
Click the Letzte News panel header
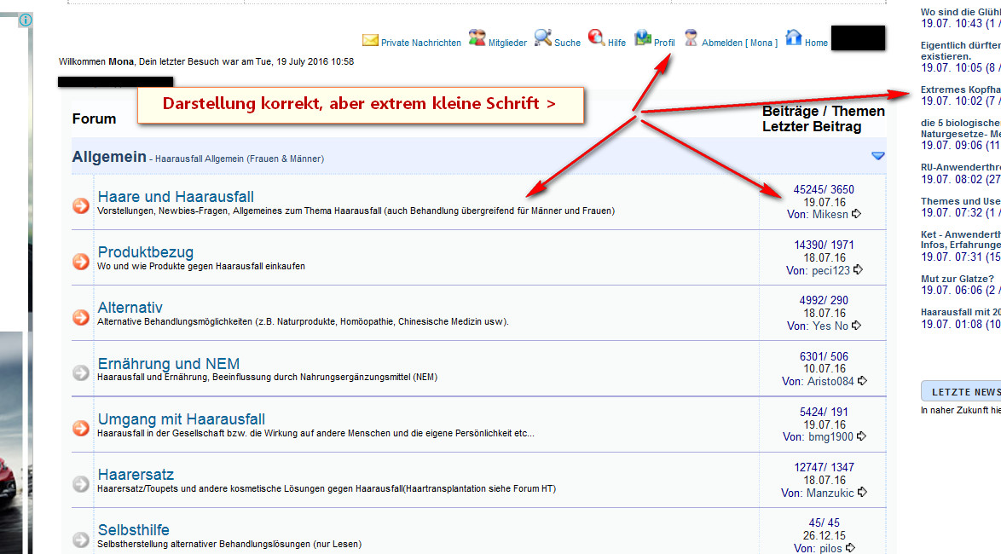pyautogui.click(x=963, y=391)
